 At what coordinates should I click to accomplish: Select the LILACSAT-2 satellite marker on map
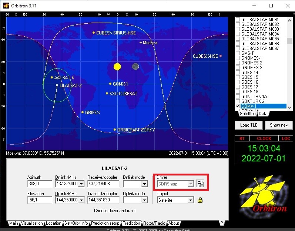point(57,85)
